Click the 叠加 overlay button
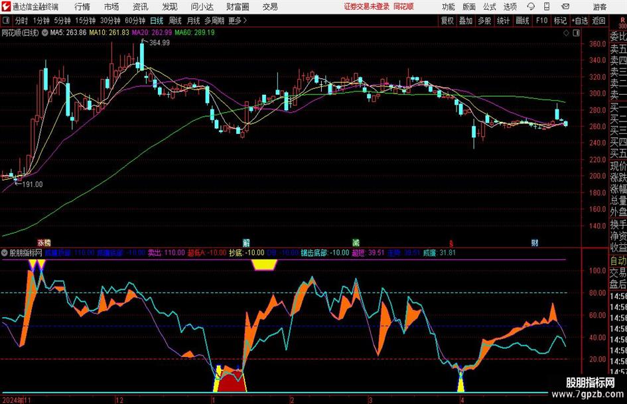This screenshot has height=404, width=627. pyautogui.click(x=466, y=21)
